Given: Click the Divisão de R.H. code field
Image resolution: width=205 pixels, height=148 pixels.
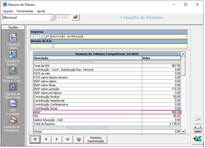Looking at the screenshot, I should [x=42, y=46].
